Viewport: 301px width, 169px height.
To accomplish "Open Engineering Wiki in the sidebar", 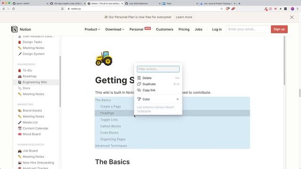I will 36,82.
